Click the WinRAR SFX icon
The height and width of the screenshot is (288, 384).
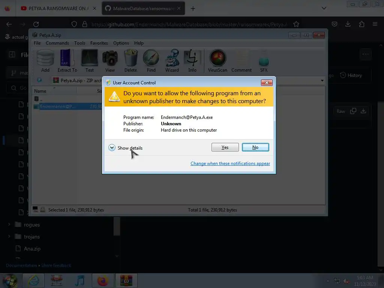tap(264, 61)
